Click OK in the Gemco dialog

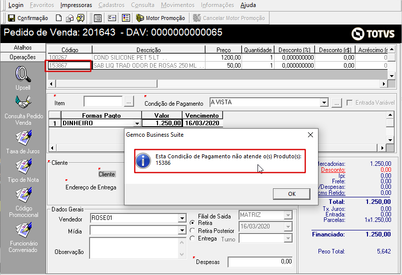pos(292,194)
